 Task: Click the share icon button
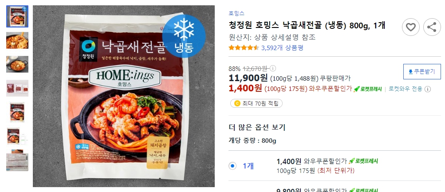(432, 27)
